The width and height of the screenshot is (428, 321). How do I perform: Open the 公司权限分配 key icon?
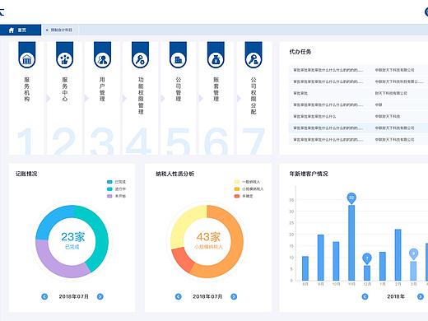[x=254, y=59]
